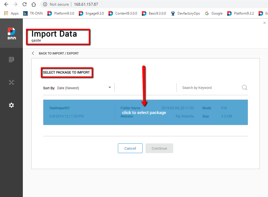This screenshot has height=197, width=268.
Task: Open the Content pane from the sidebar
Action: [11, 59]
